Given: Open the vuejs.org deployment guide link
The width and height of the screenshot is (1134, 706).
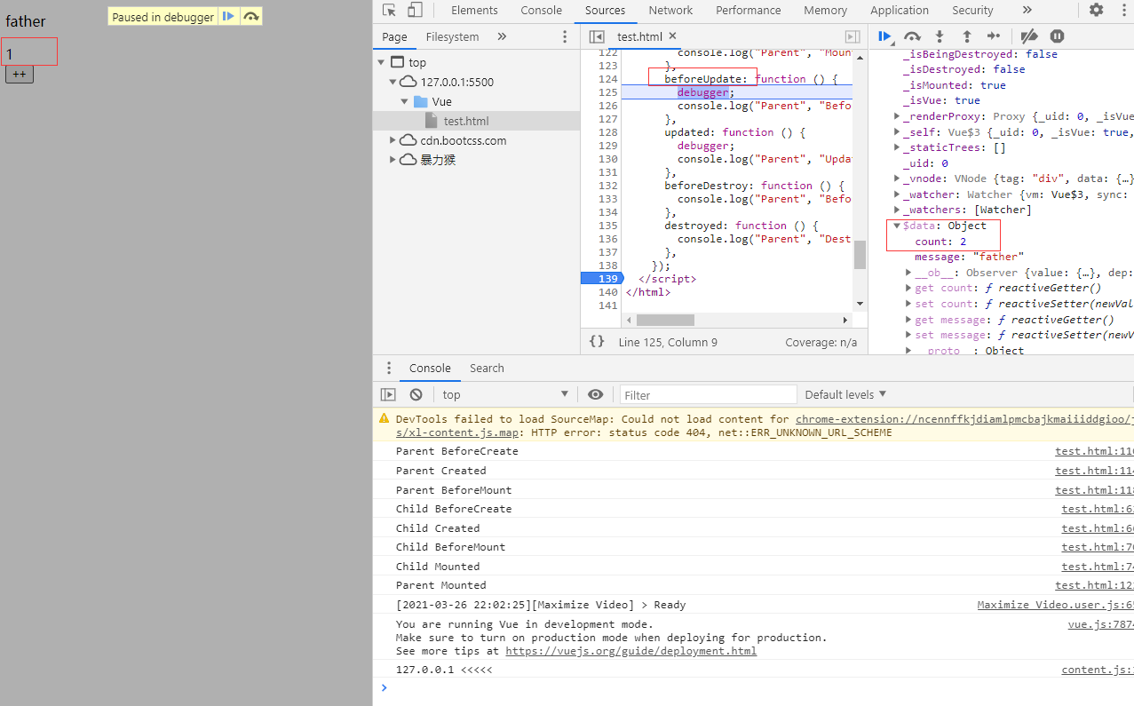Looking at the screenshot, I should point(630,651).
